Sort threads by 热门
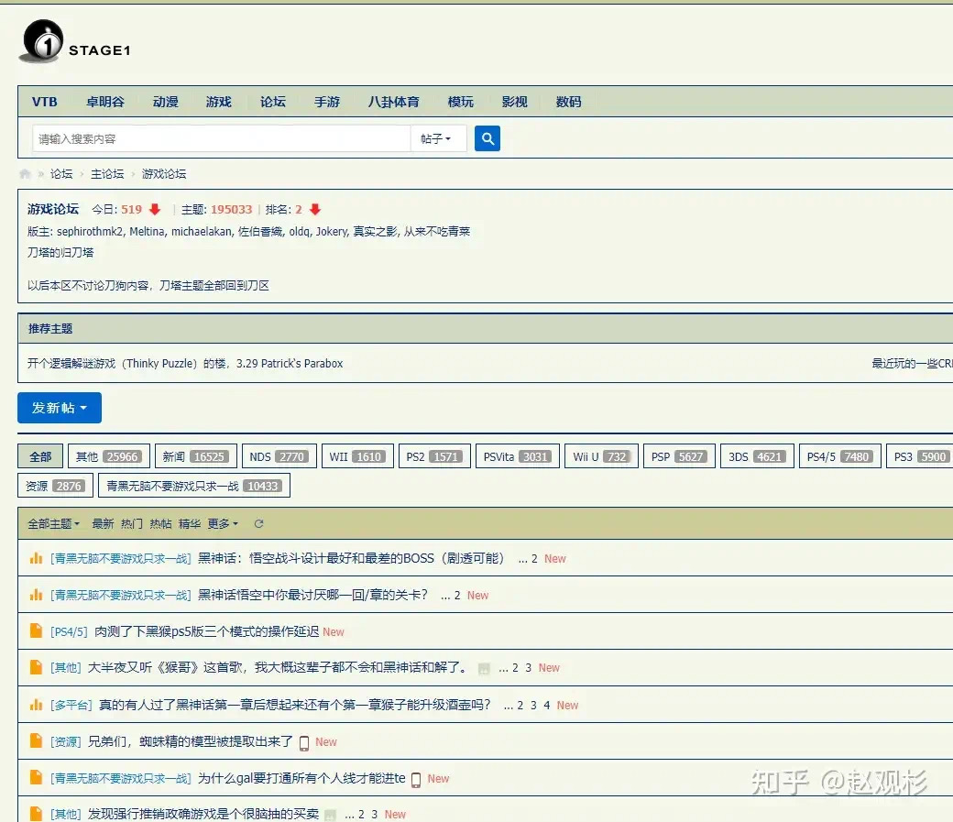 pos(132,523)
